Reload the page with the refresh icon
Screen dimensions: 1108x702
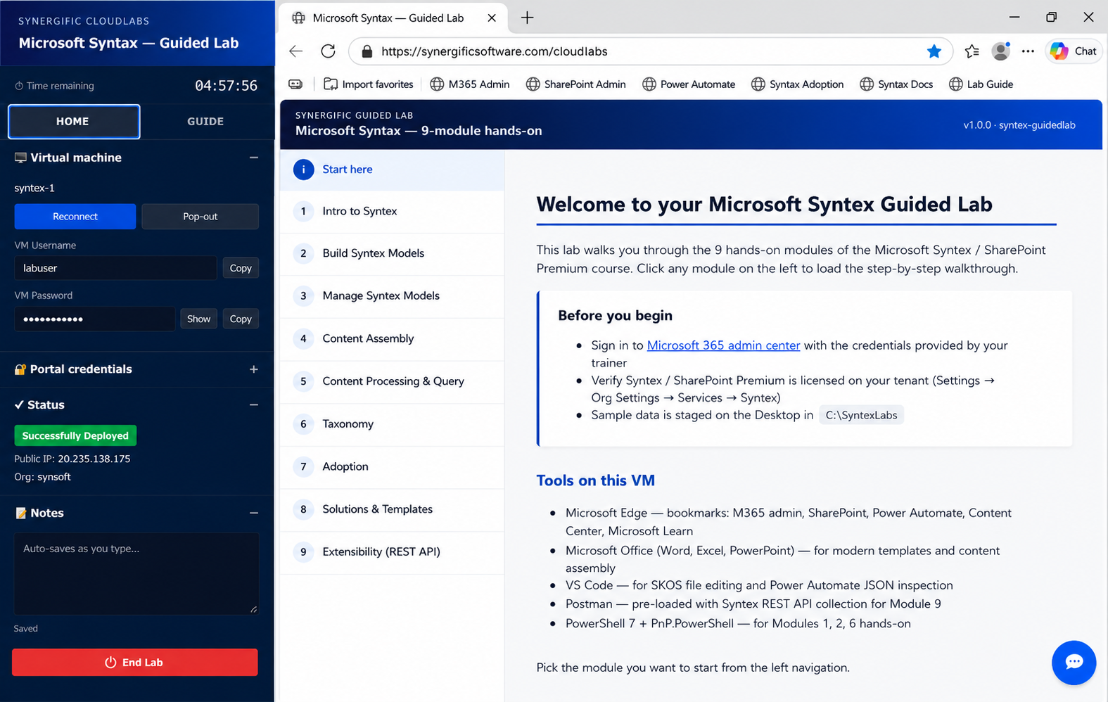pyautogui.click(x=328, y=51)
